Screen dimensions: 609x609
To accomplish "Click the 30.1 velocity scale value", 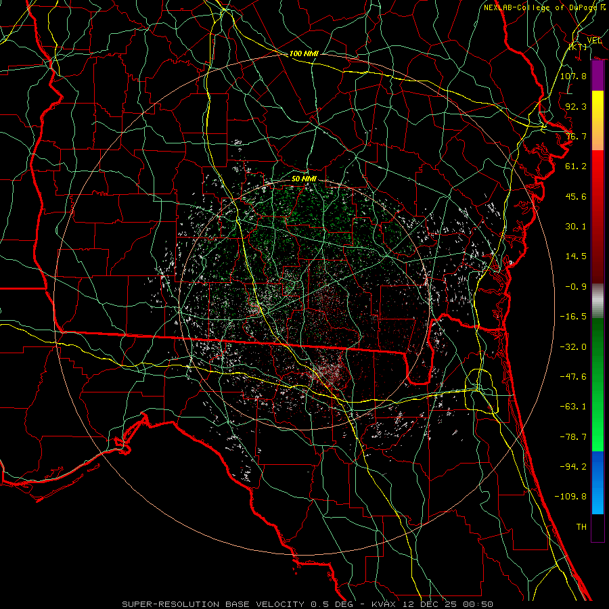I will click(576, 227).
